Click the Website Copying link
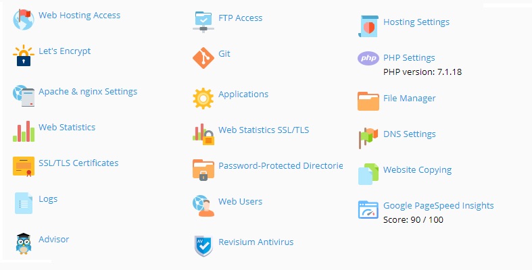 pyautogui.click(x=417, y=170)
